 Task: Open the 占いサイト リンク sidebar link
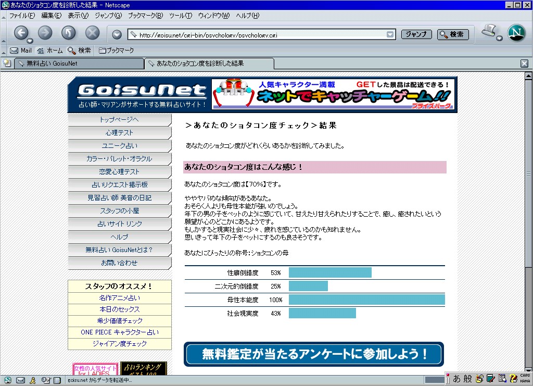[x=120, y=224]
